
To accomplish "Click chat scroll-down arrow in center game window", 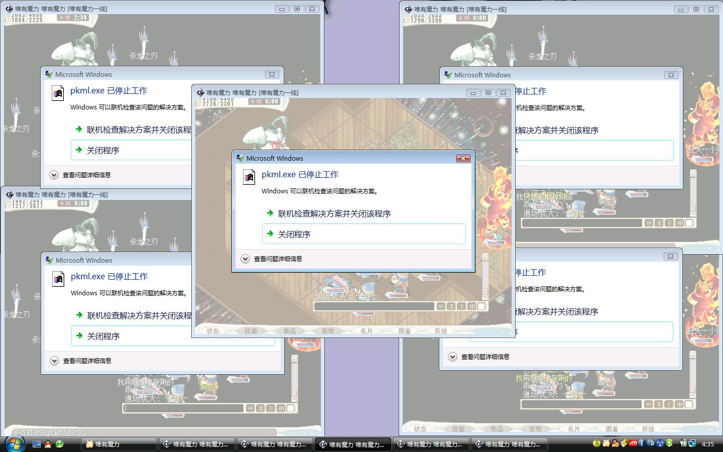I will point(485,298).
